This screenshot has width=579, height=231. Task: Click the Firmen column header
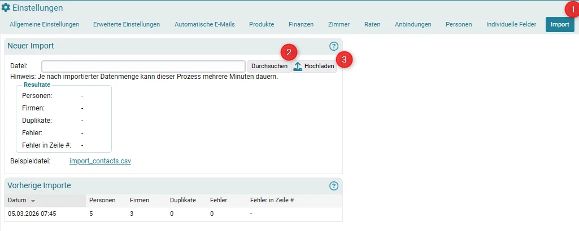[140, 201]
